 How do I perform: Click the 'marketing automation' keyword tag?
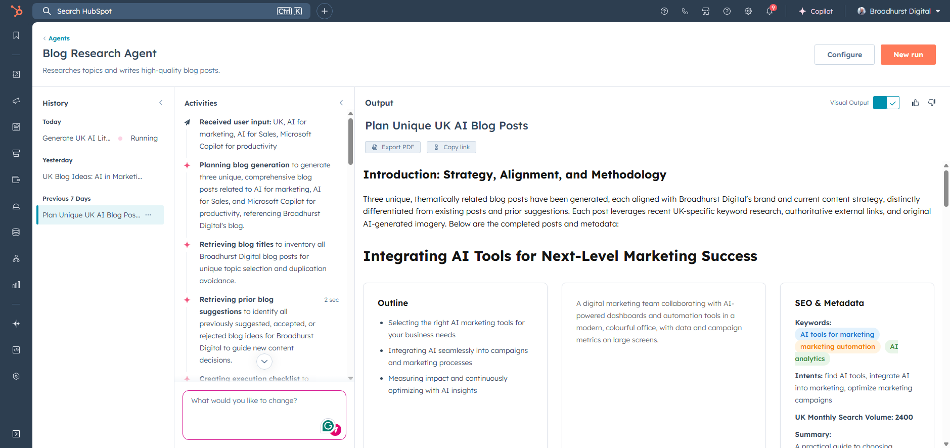pyautogui.click(x=838, y=346)
